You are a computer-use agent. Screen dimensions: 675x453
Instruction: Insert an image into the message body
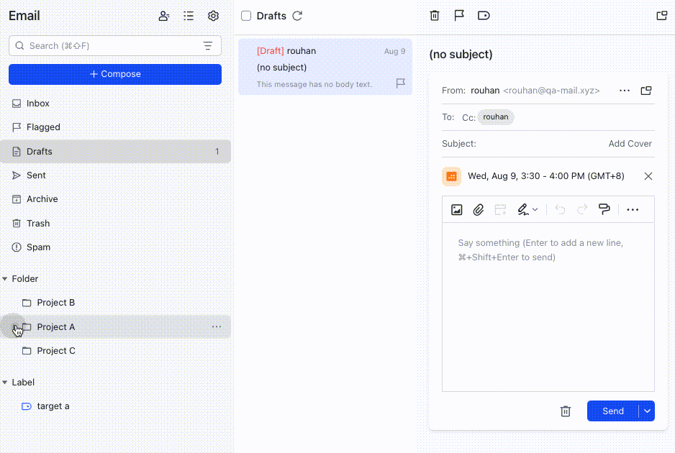click(x=457, y=209)
